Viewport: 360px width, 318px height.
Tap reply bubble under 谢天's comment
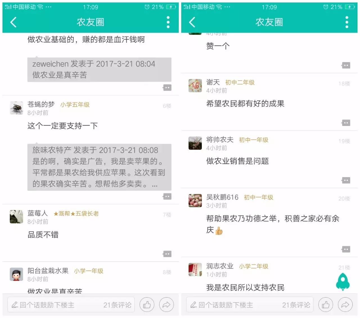(x=346, y=123)
